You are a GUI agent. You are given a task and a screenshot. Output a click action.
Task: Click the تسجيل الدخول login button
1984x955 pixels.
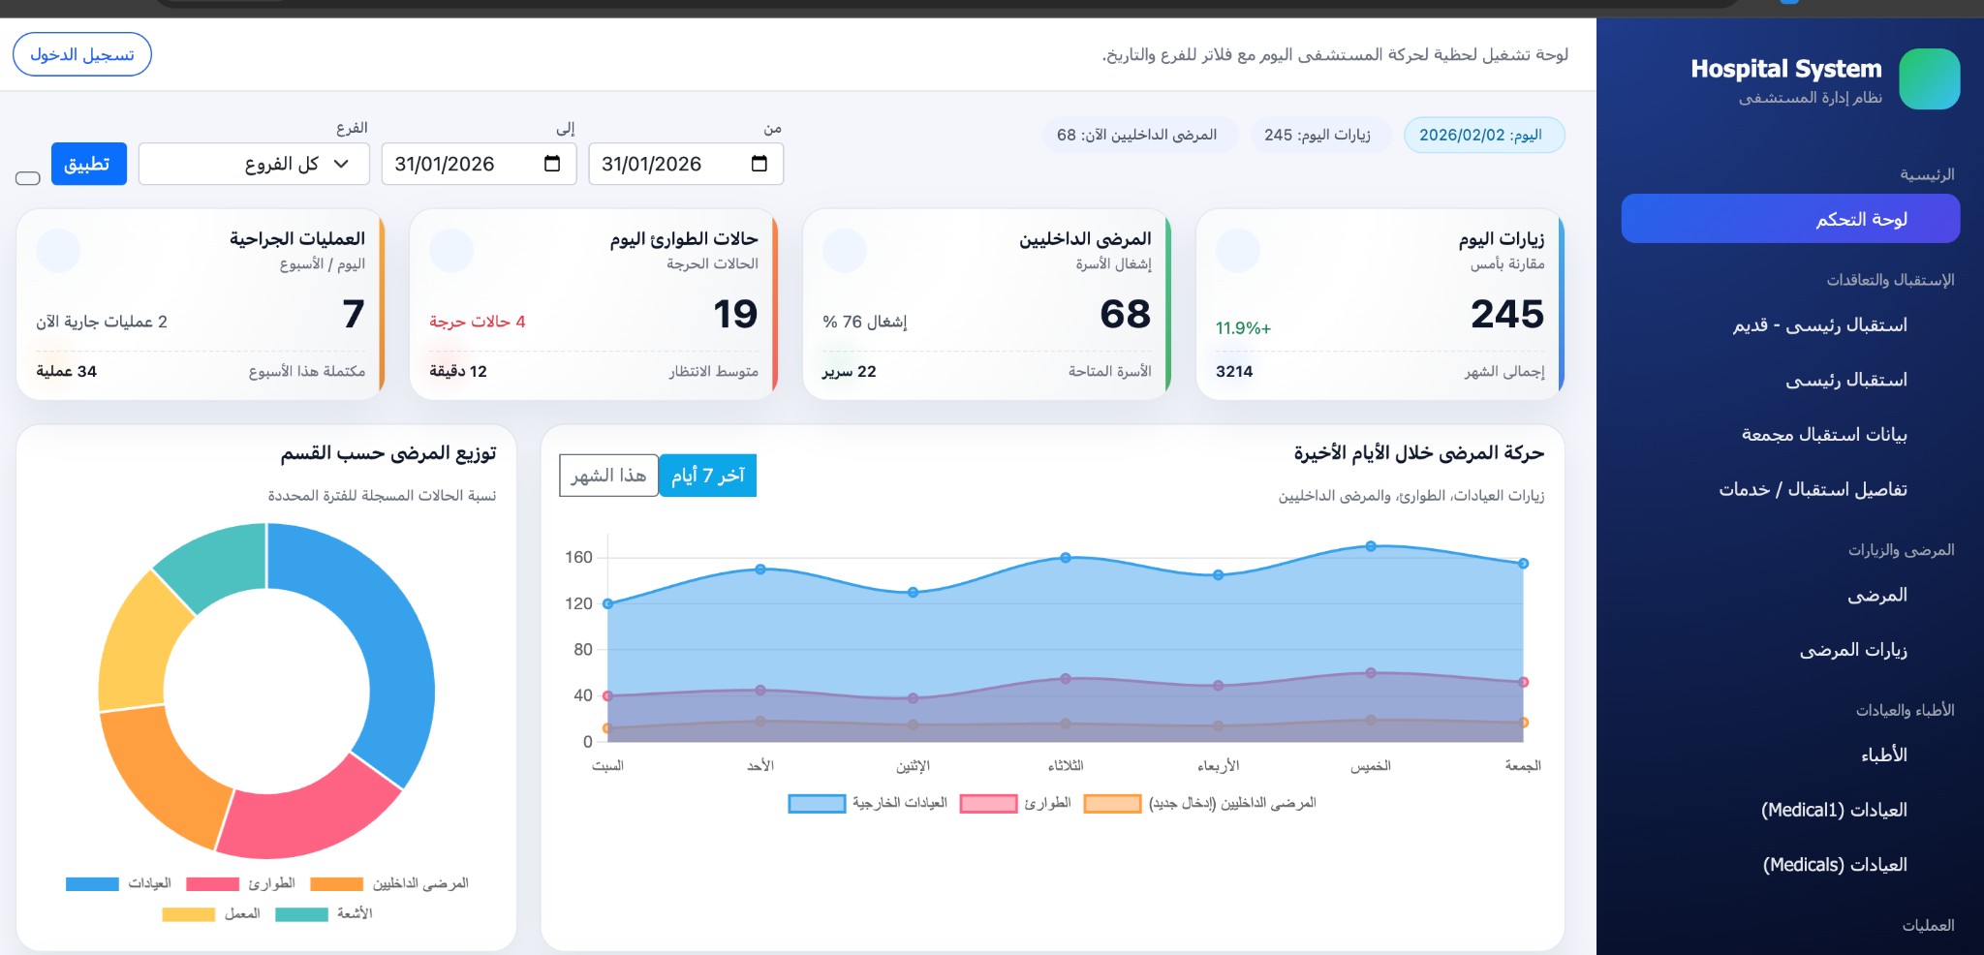click(x=82, y=54)
